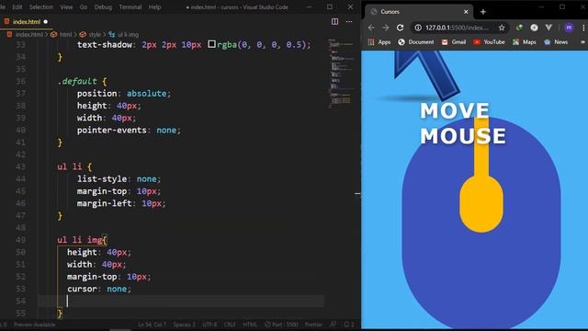Click the green extension icon in Chrome toolbar
Screen dimensions: 588x331
coord(519,28)
